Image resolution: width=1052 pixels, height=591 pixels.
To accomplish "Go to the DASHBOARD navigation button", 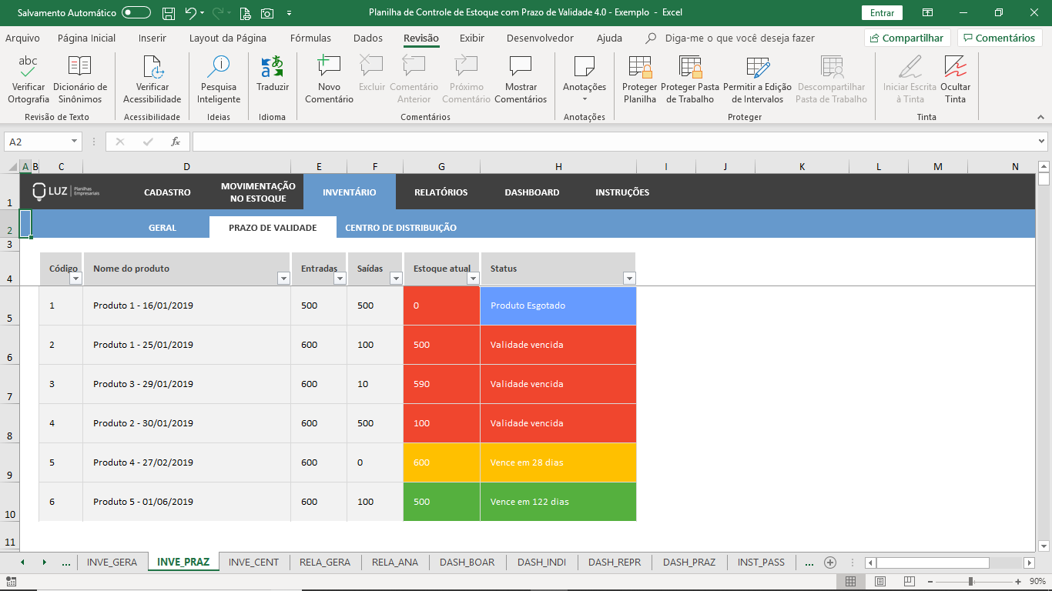I will 531,192.
